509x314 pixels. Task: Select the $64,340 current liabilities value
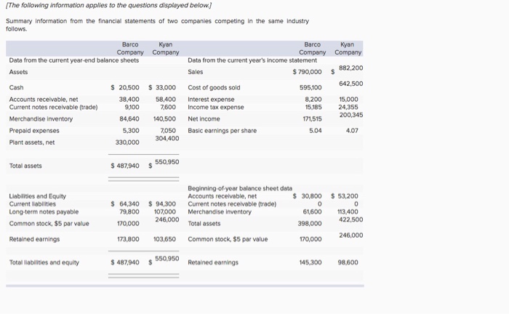pyautogui.click(x=125, y=204)
